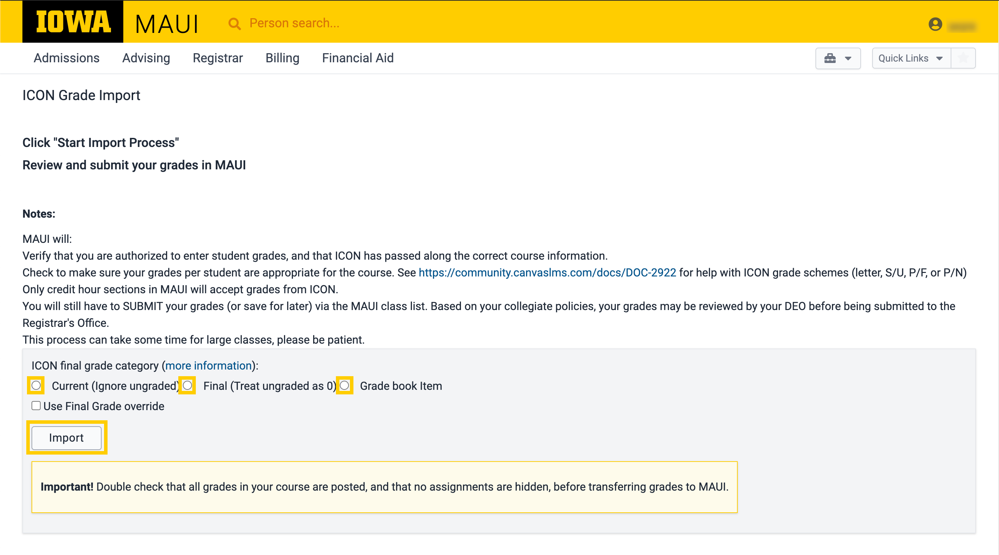Click the MAUI title text
Screen dimensions: 999x555
coord(167,24)
